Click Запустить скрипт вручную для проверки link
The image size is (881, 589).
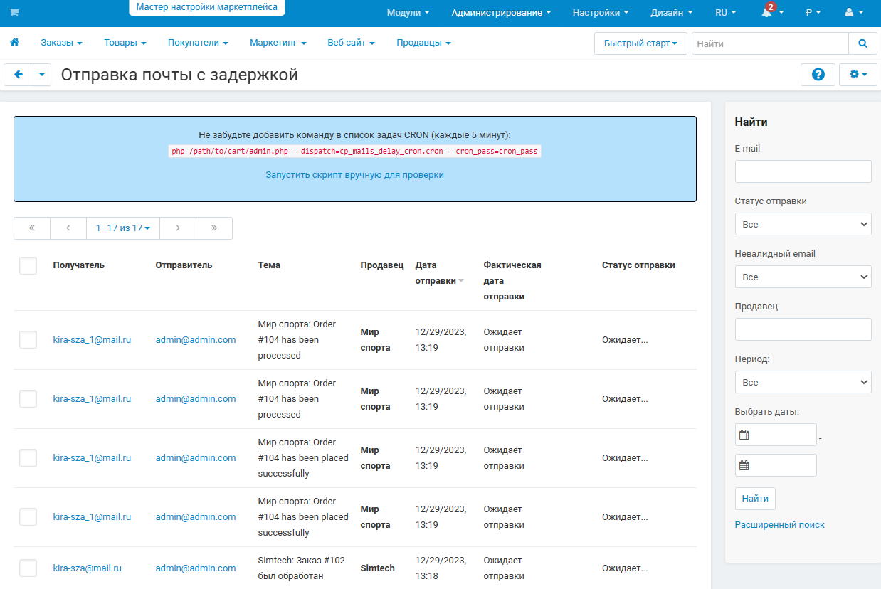(355, 175)
